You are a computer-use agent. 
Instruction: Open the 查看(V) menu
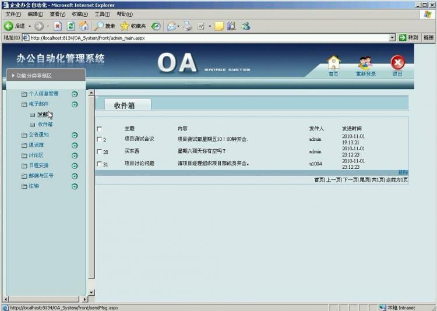(x=58, y=14)
